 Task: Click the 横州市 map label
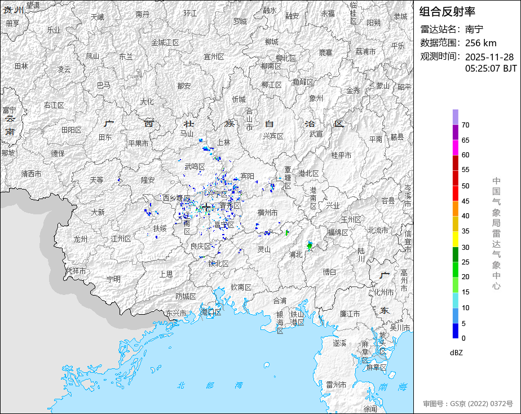267,213
